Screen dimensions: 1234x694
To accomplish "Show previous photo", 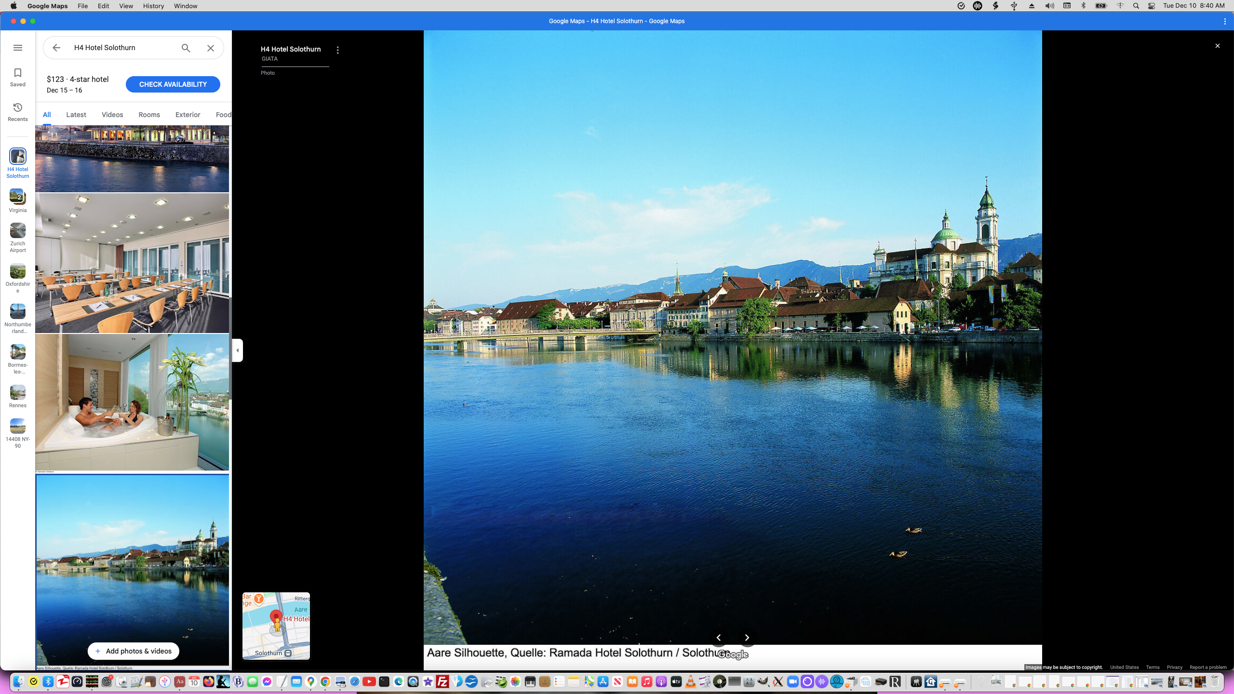I will (x=719, y=638).
